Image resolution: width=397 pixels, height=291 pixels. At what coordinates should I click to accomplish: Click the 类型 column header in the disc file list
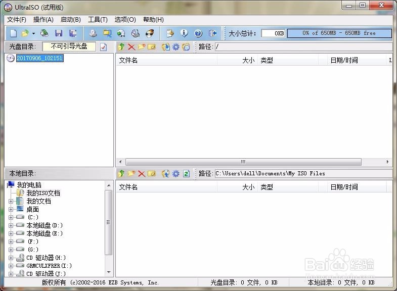click(288, 61)
